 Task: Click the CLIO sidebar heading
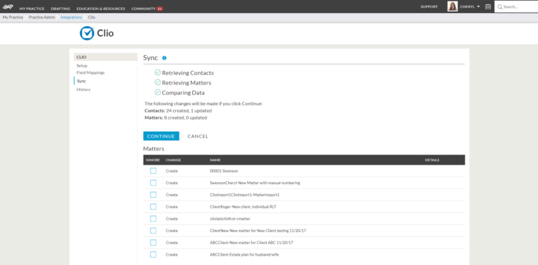(105, 57)
